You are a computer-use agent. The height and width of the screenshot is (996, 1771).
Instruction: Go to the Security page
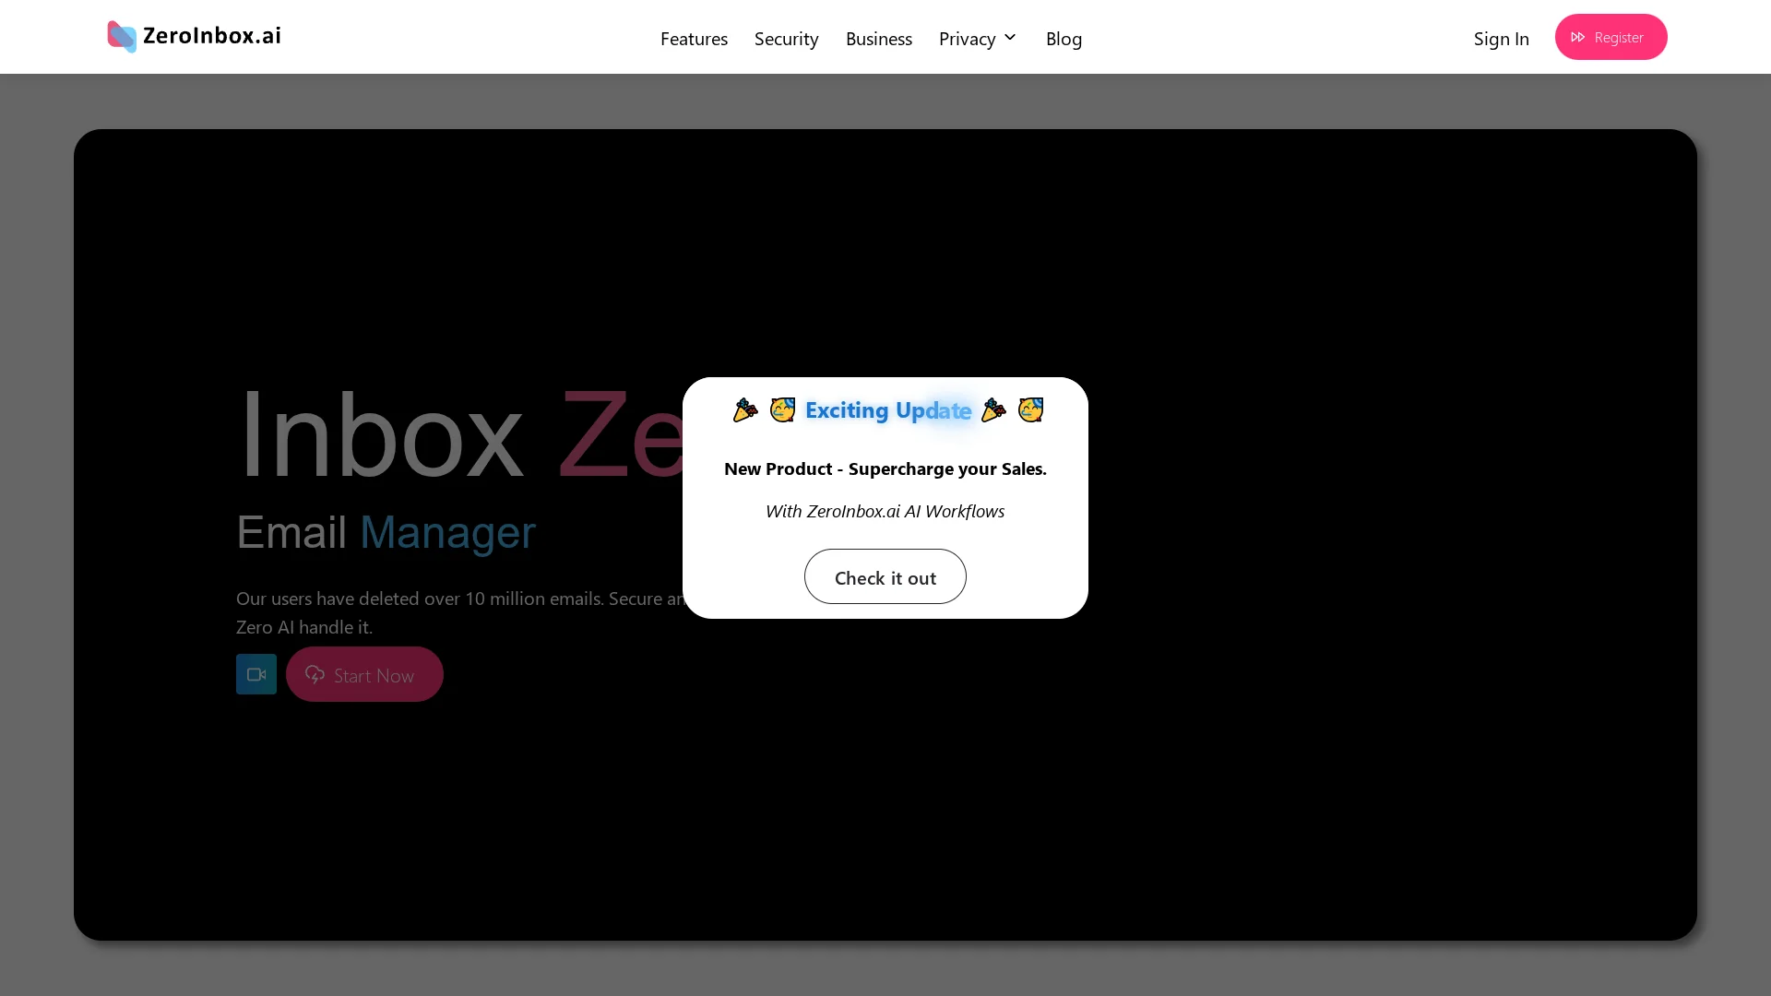click(x=787, y=38)
